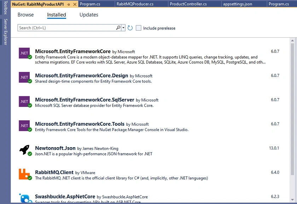Open the Server Explorer side panel
Image resolution: width=297 pixels, height=204 pixels.
click(x=6, y=32)
